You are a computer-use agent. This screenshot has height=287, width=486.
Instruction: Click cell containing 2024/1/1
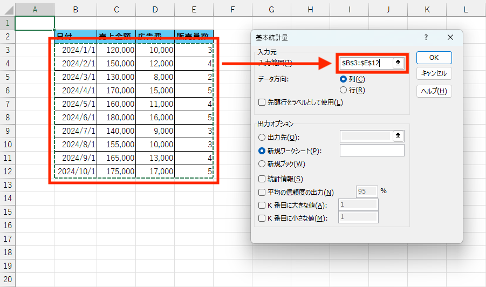76,50
